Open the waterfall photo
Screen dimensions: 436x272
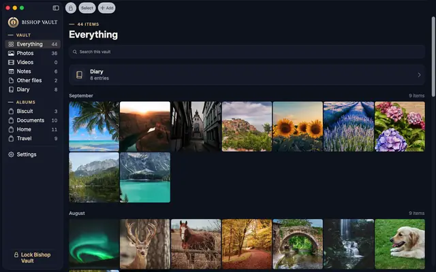click(349, 244)
